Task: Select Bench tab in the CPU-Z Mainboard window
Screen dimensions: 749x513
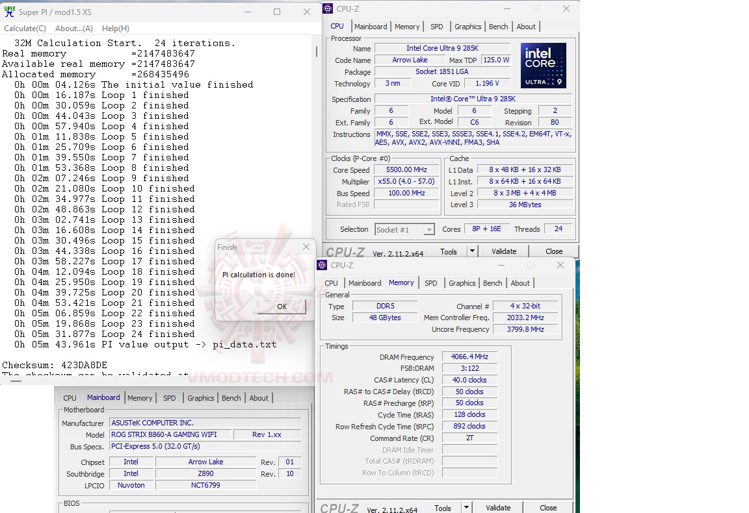Action: (231, 398)
